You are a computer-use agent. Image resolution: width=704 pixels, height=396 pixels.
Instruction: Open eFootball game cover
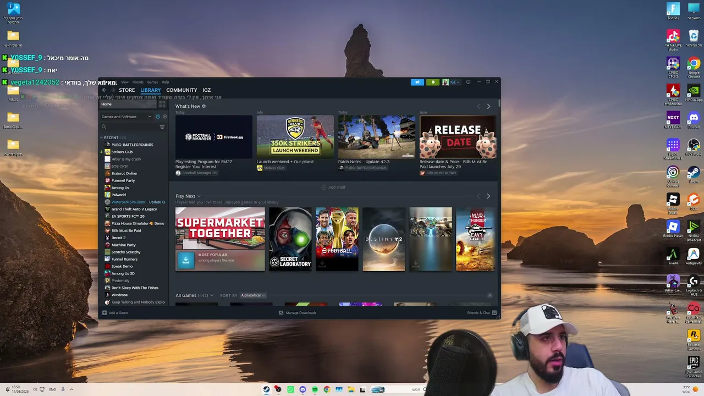click(337, 239)
